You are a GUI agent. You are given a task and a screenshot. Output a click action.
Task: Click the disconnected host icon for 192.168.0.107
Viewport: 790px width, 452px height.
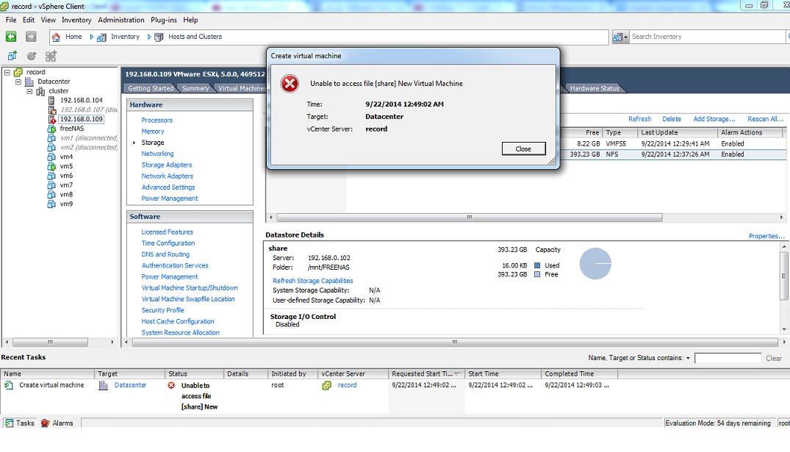tap(51, 110)
